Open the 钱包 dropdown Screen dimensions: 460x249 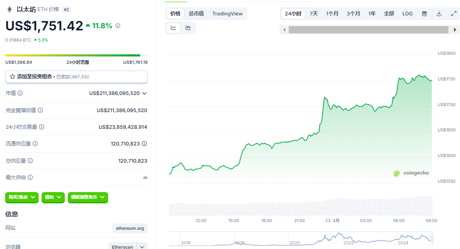[x=53, y=197]
